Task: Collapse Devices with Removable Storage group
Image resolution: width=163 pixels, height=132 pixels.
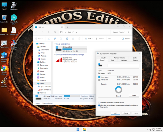Action: [x=55, y=55]
